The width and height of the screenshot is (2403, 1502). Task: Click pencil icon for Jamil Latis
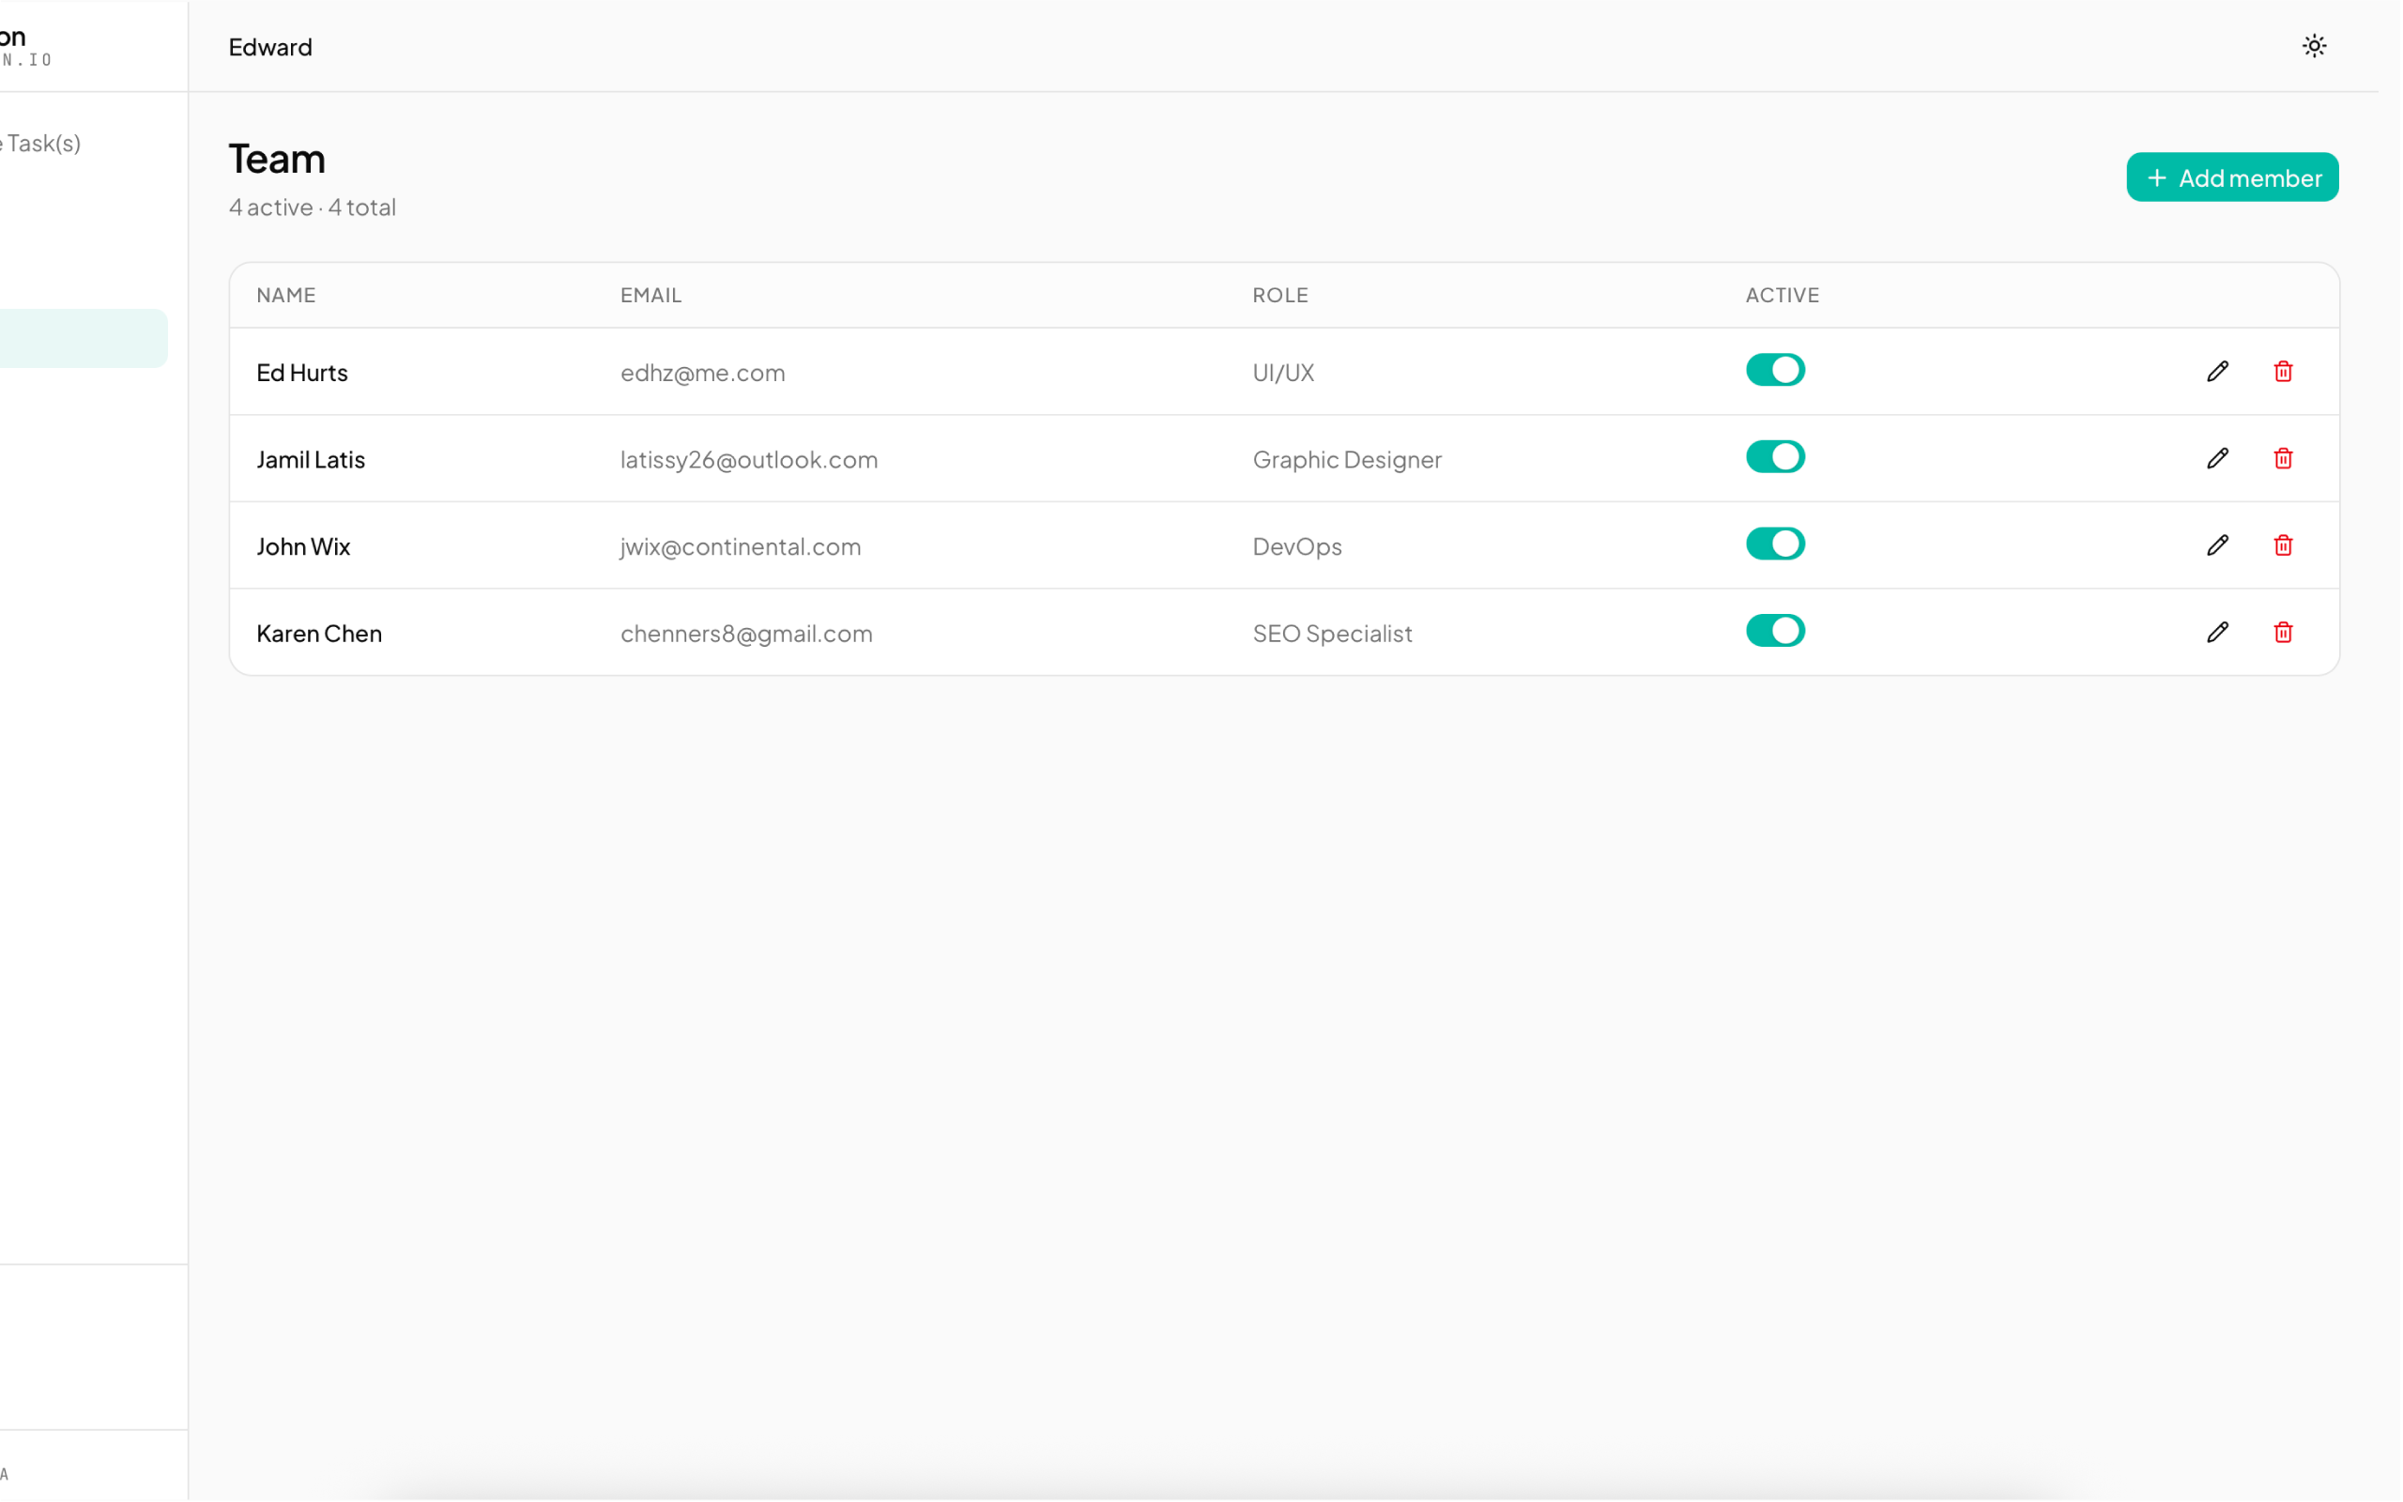click(2217, 458)
